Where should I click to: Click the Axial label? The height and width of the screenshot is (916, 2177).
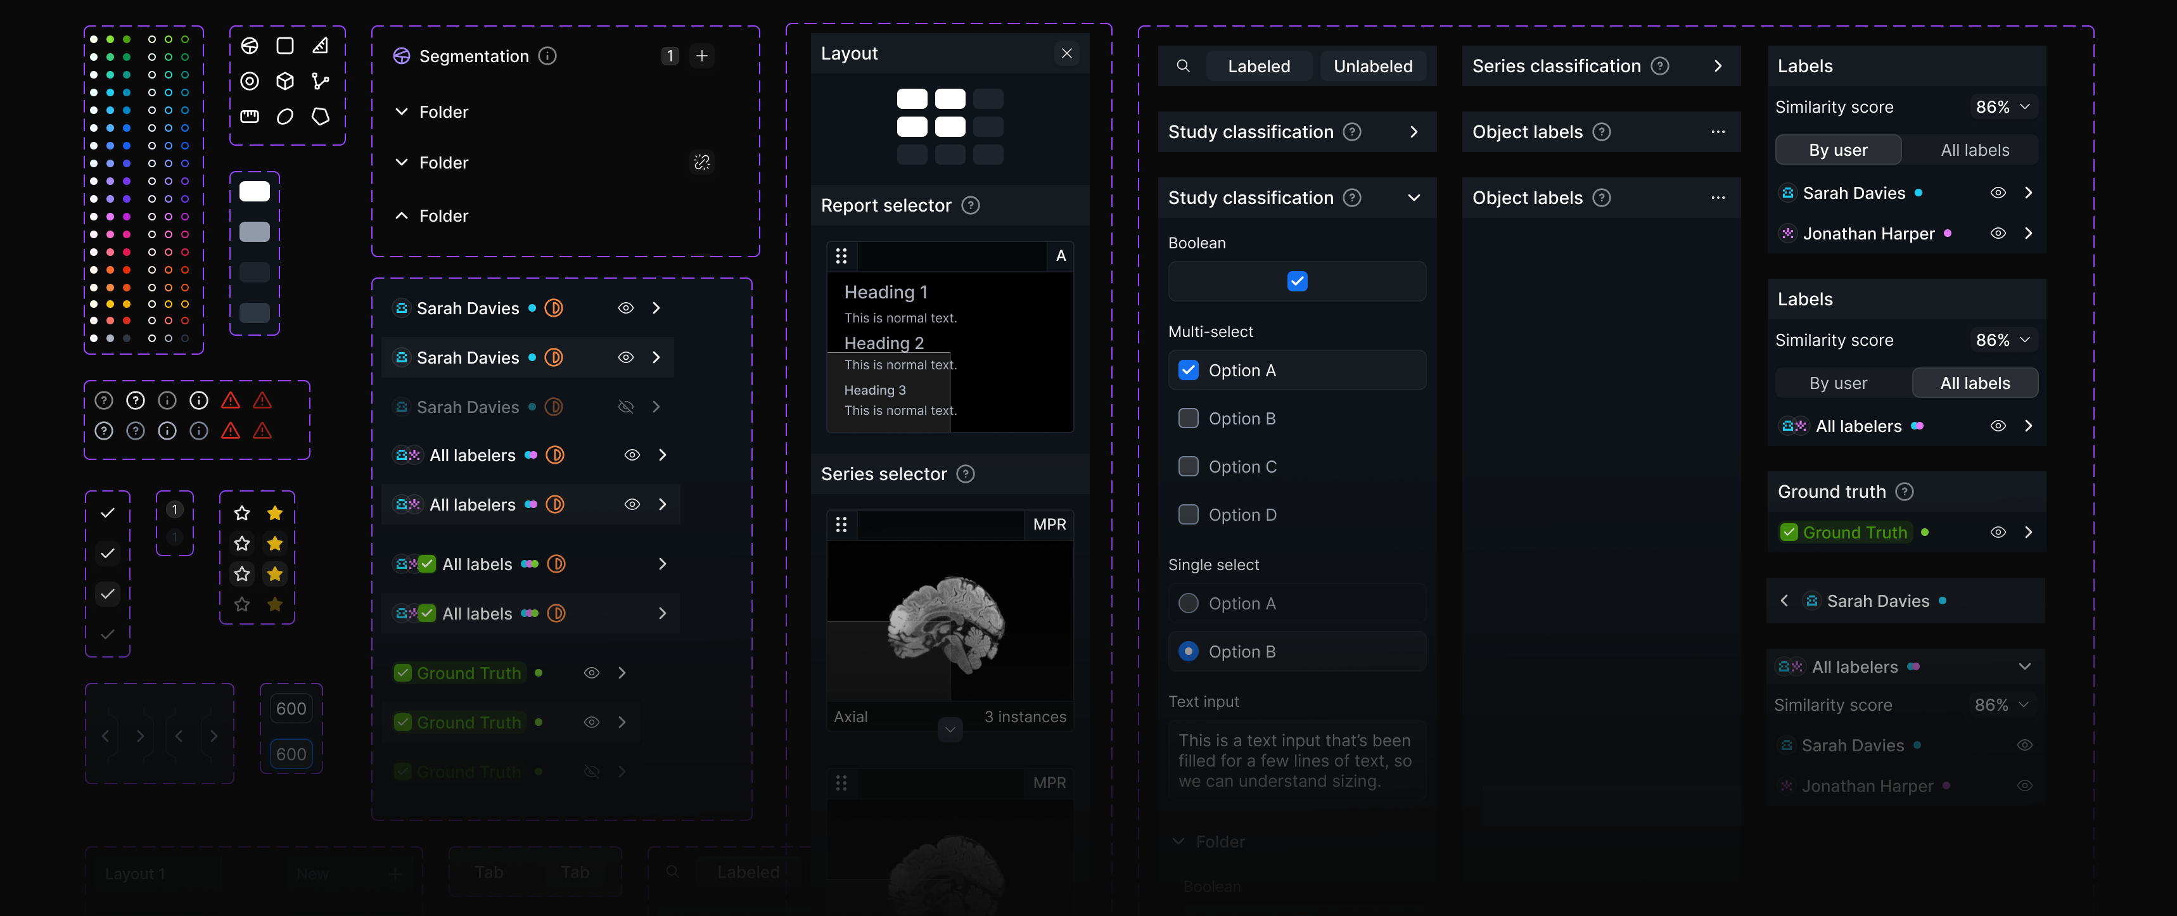tap(850, 716)
